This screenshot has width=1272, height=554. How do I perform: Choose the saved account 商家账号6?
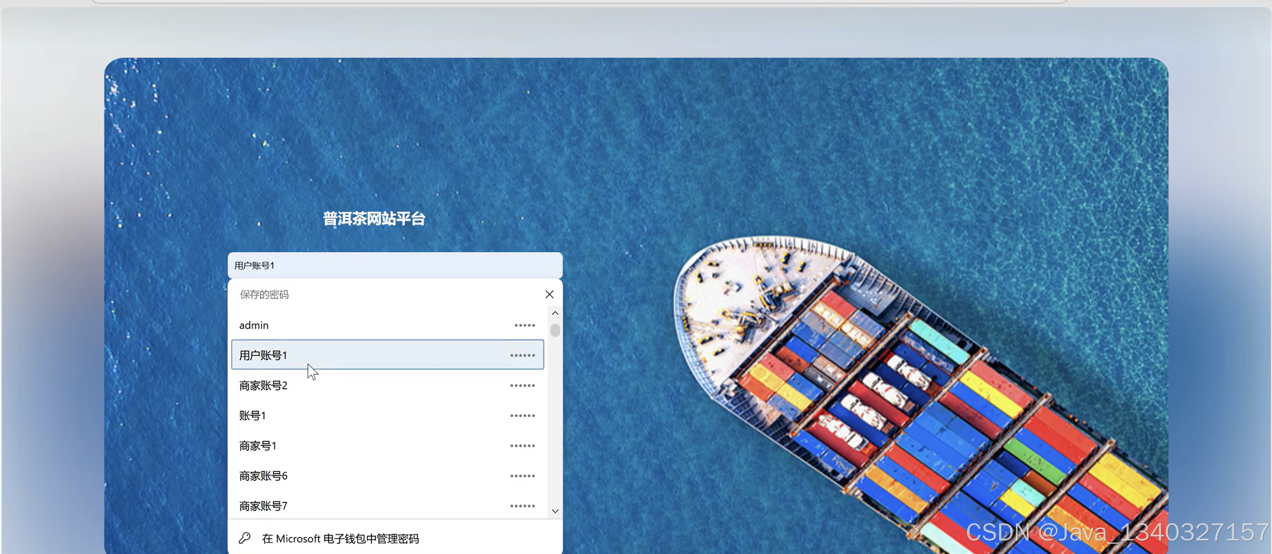388,476
